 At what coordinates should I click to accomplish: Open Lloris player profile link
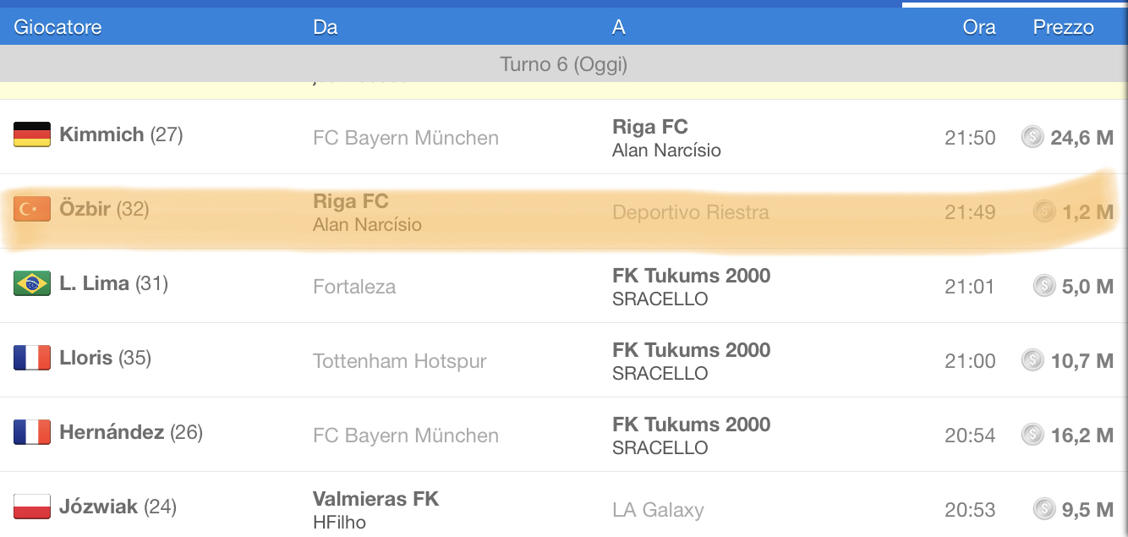click(86, 358)
